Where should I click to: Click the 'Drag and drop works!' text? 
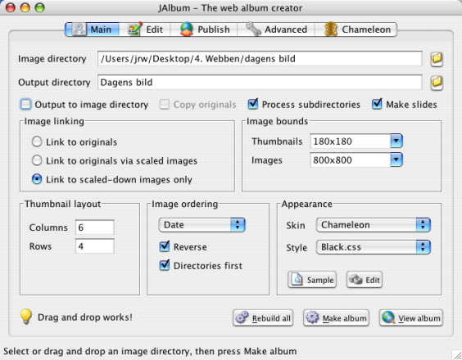pyautogui.click(x=85, y=317)
